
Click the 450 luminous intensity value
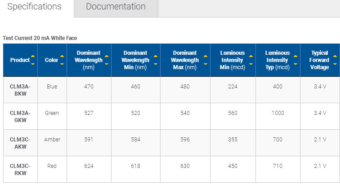click(x=233, y=166)
